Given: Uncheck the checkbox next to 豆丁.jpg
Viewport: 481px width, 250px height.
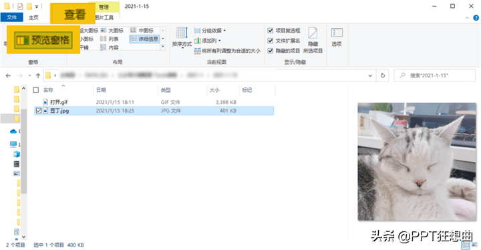Looking at the screenshot, I should (x=38, y=111).
